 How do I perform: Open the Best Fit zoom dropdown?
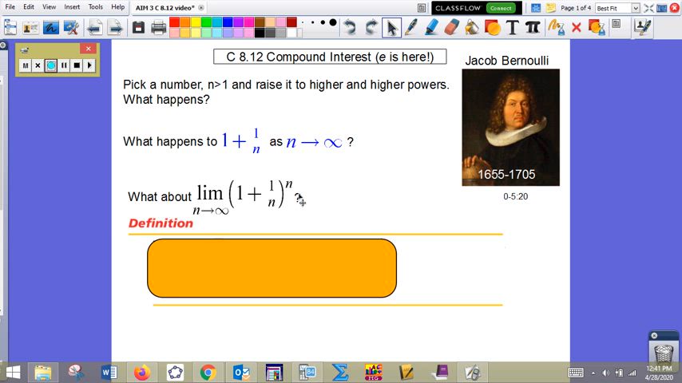coord(636,8)
